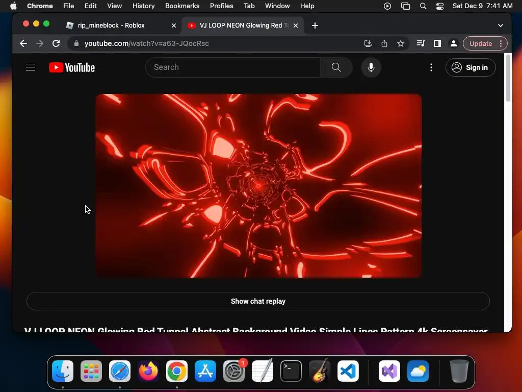Viewport: 522px width, 392px height.
Task: Open Chrome profile avatar icon
Action: [x=453, y=43]
